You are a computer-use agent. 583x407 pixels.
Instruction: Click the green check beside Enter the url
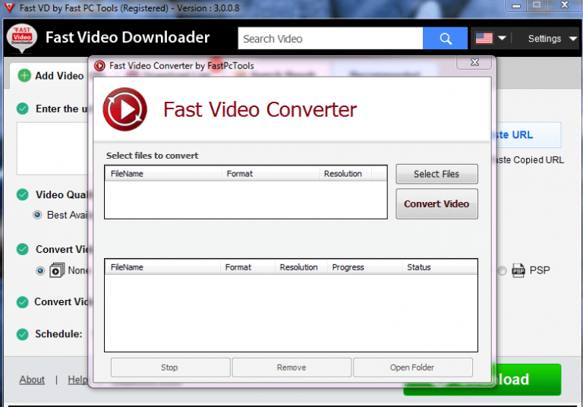point(23,109)
